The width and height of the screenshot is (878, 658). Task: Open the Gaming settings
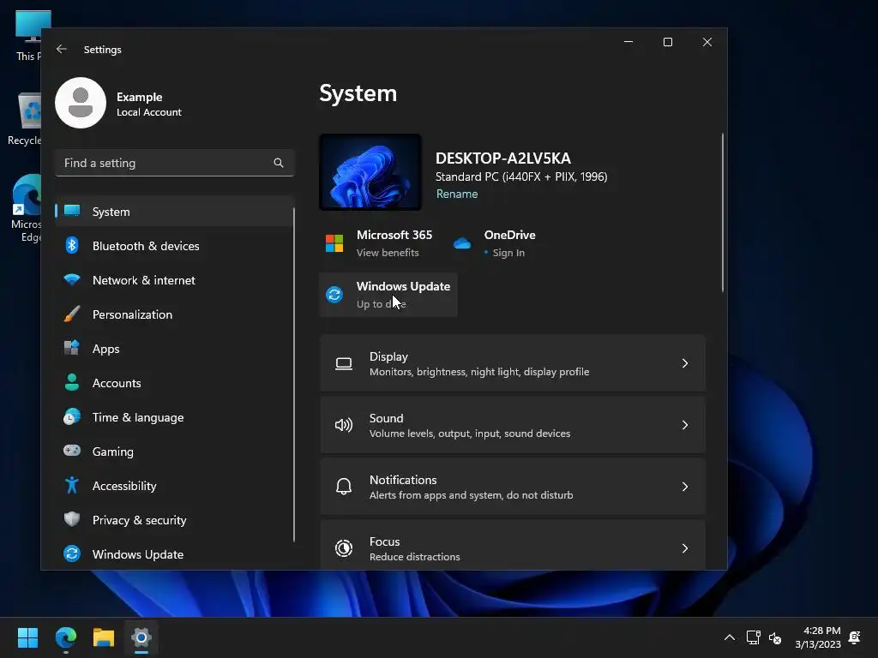[174, 451]
